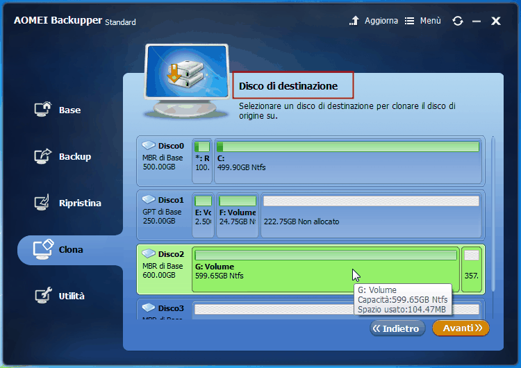Select the C: 499.90GB Ntfs partition
Viewport: 521px width, 368px height.
click(x=348, y=161)
